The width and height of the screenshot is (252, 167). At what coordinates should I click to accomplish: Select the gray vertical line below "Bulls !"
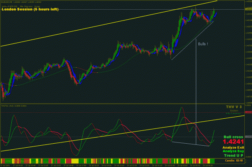coord(196,91)
